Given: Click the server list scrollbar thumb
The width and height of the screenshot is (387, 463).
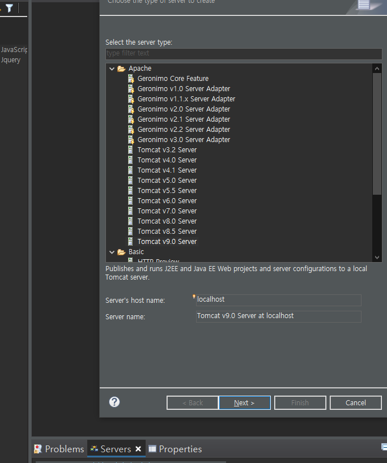Looking at the screenshot, I should pyautogui.click(x=377, y=134).
